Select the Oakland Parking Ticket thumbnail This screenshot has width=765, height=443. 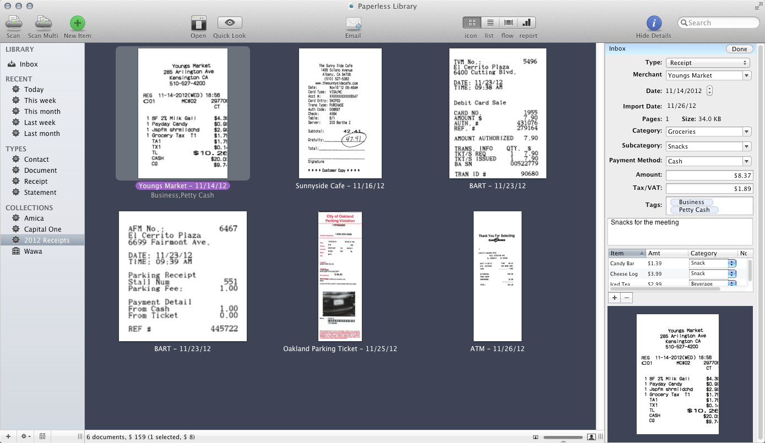340,276
